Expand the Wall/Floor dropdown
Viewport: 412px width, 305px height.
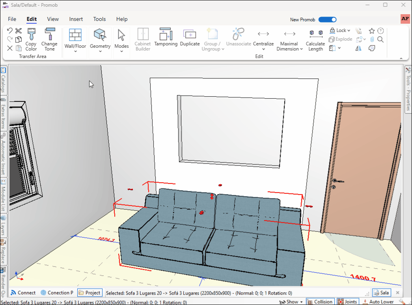(75, 51)
